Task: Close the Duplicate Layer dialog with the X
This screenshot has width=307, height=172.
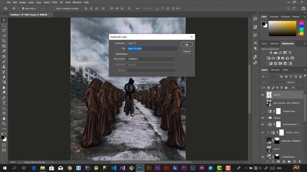Action: coord(191,37)
